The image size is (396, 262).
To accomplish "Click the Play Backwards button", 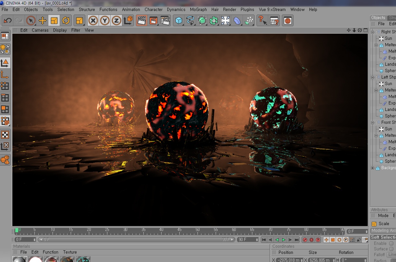I will pyautogui.click(x=277, y=240).
